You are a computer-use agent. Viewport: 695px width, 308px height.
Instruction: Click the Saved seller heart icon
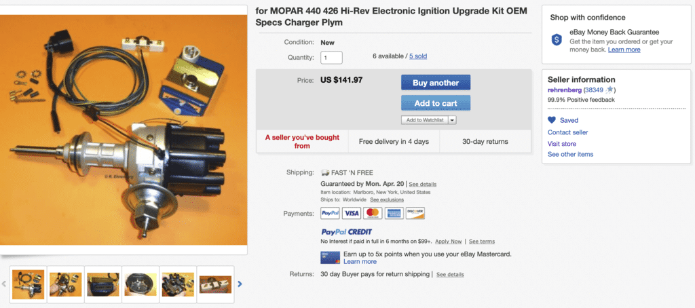pos(552,120)
